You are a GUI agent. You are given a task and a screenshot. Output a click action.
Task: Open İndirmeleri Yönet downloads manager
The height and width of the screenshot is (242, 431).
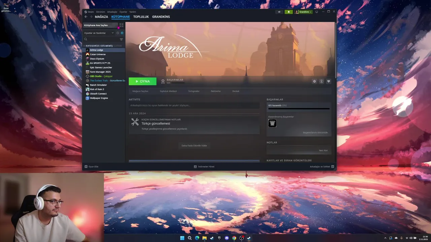204,166
